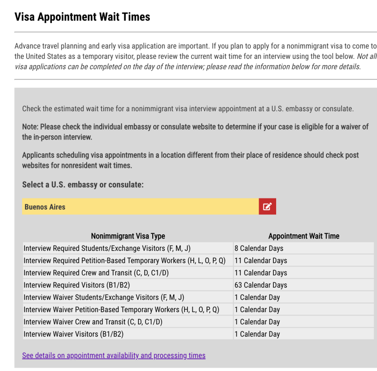Image resolution: width=377 pixels, height=371 pixels.
Task: Click the Note about in-person interview waiver
Action: pos(195,132)
